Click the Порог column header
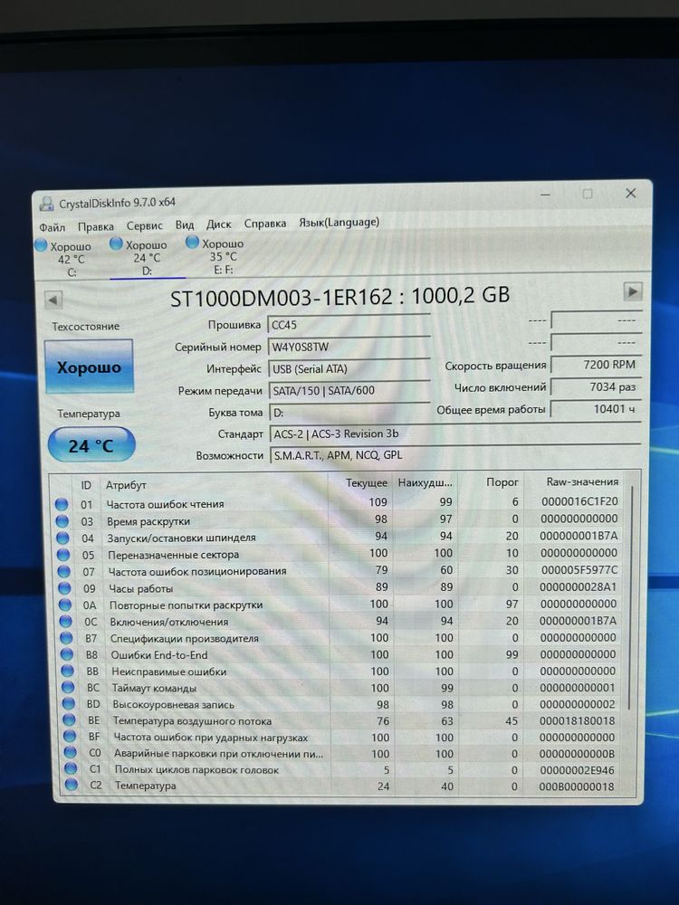Image resolution: width=679 pixels, height=905 pixels. tap(502, 482)
